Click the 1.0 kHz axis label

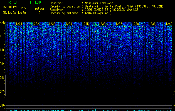3,50
